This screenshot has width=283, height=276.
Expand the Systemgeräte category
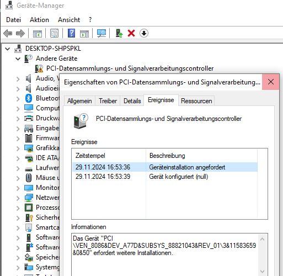(18, 267)
